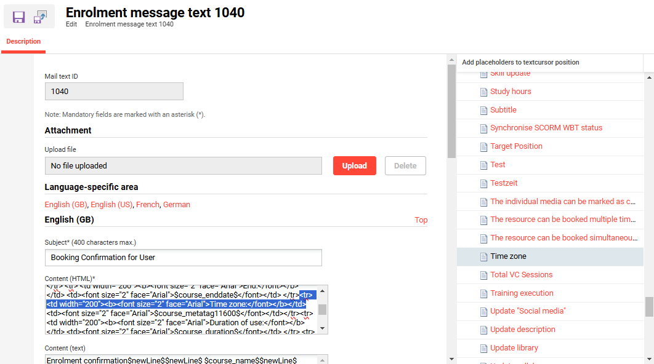654x364 pixels.
Task: Insert the Training execution placeholder
Action: click(x=522, y=293)
